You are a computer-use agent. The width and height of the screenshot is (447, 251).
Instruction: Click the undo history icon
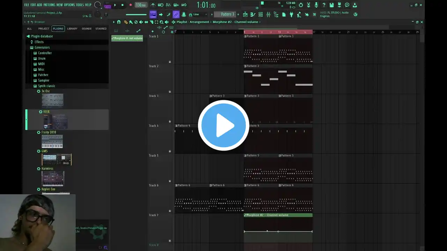[x=301, y=5]
